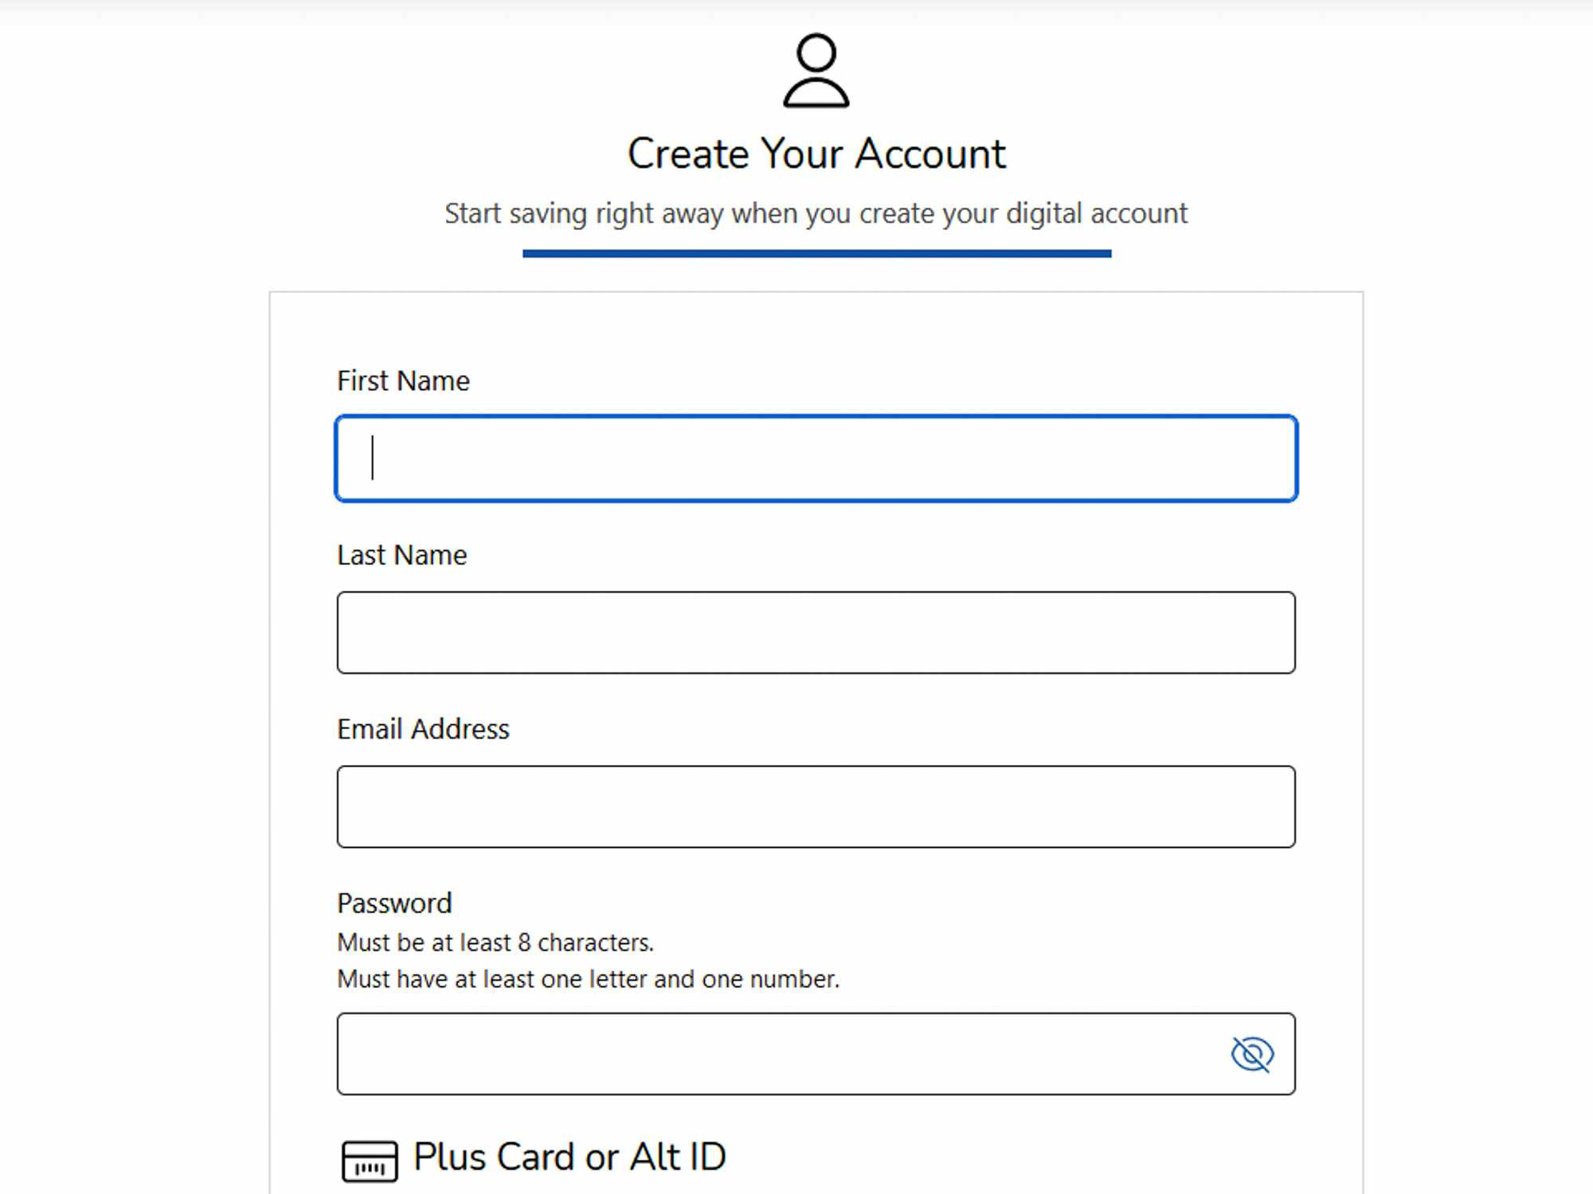The width and height of the screenshot is (1593, 1194).
Task: Click the blank page margin left of form
Action: [x=134, y=637]
